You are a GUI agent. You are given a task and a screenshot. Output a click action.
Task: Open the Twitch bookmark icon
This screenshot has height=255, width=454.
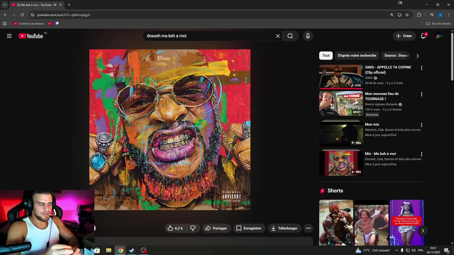coord(57,24)
